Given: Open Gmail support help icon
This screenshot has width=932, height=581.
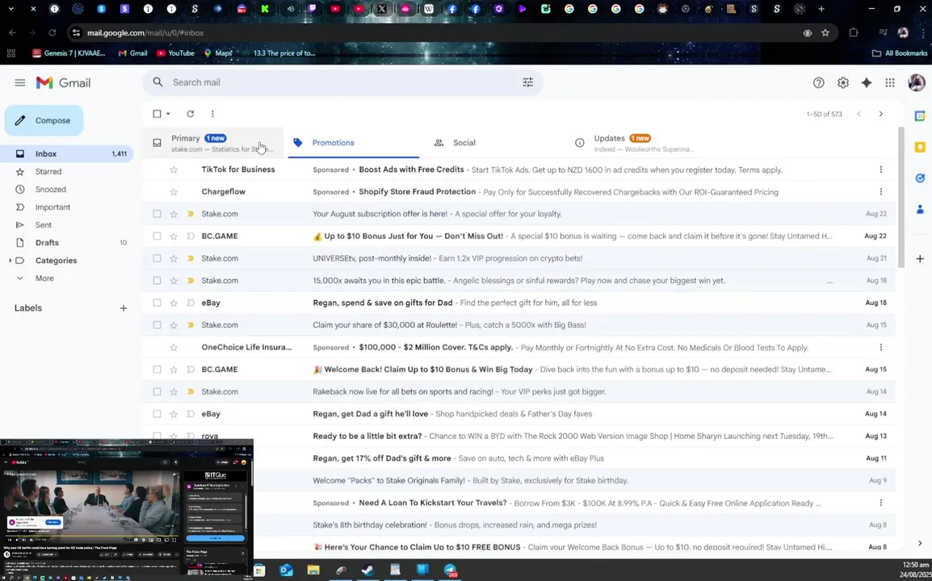Looking at the screenshot, I should click(818, 83).
